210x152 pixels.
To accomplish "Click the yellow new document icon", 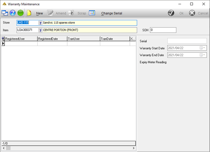I will 29,13.
